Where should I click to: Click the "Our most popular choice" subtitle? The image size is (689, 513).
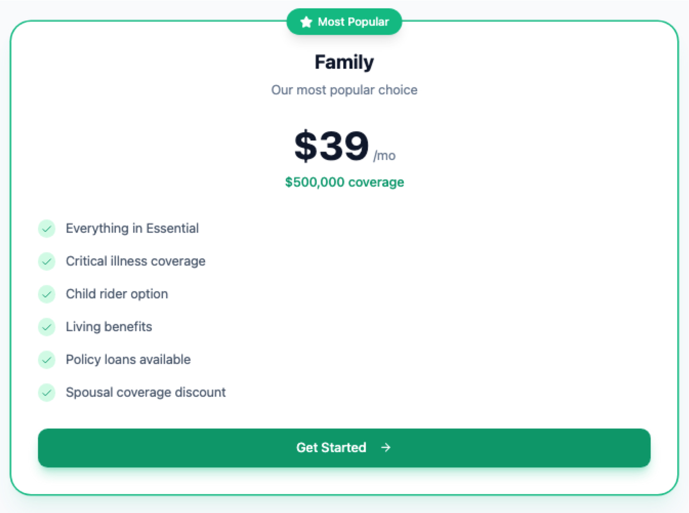(344, 90)
